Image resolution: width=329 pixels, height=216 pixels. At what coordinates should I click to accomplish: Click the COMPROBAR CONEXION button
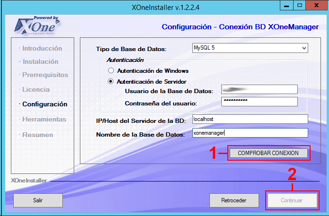click(x=268, y=153)
